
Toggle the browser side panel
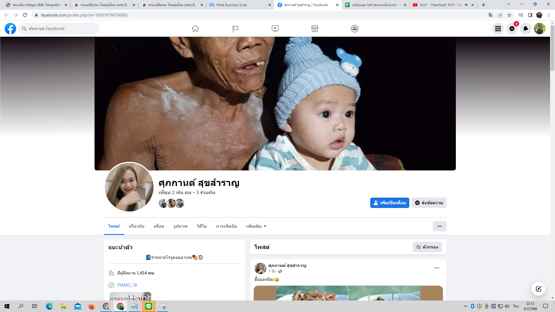coord(530,15)
